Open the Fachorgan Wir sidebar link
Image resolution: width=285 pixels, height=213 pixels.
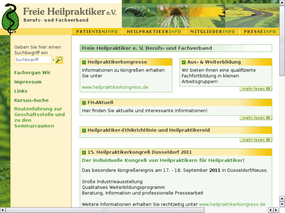[33, 73]
